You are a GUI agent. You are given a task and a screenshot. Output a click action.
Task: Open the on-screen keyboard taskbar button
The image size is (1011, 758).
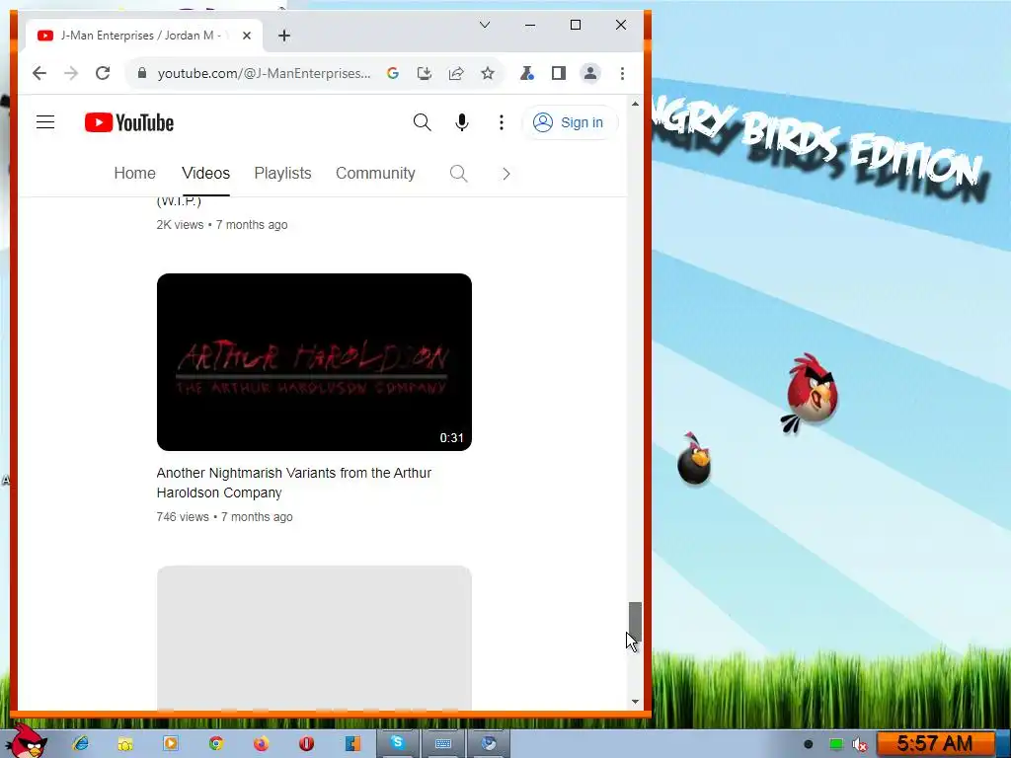[x=443, y=743]
